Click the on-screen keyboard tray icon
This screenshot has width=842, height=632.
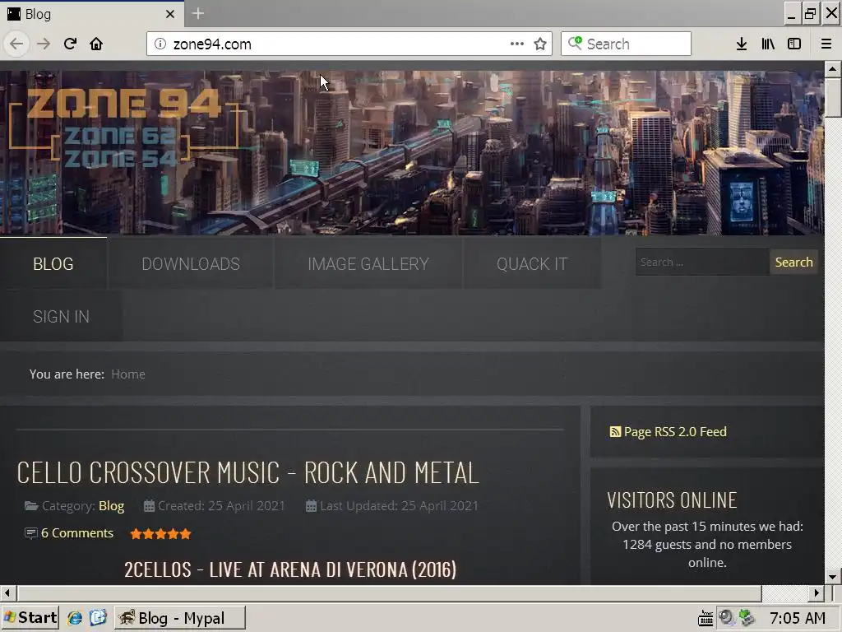coord(705,619)
